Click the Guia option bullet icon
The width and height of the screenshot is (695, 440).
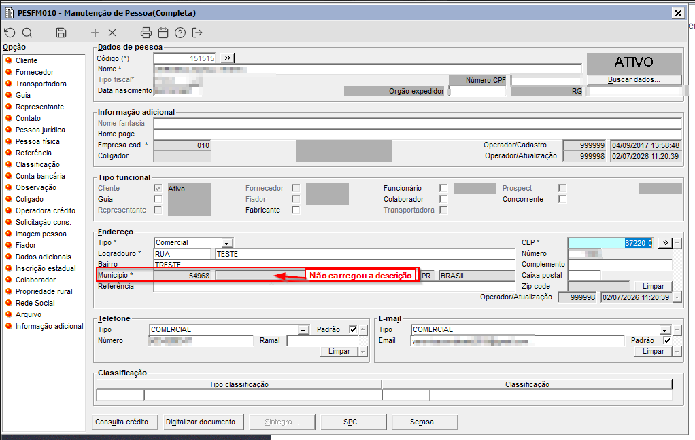tap(8, 95)
